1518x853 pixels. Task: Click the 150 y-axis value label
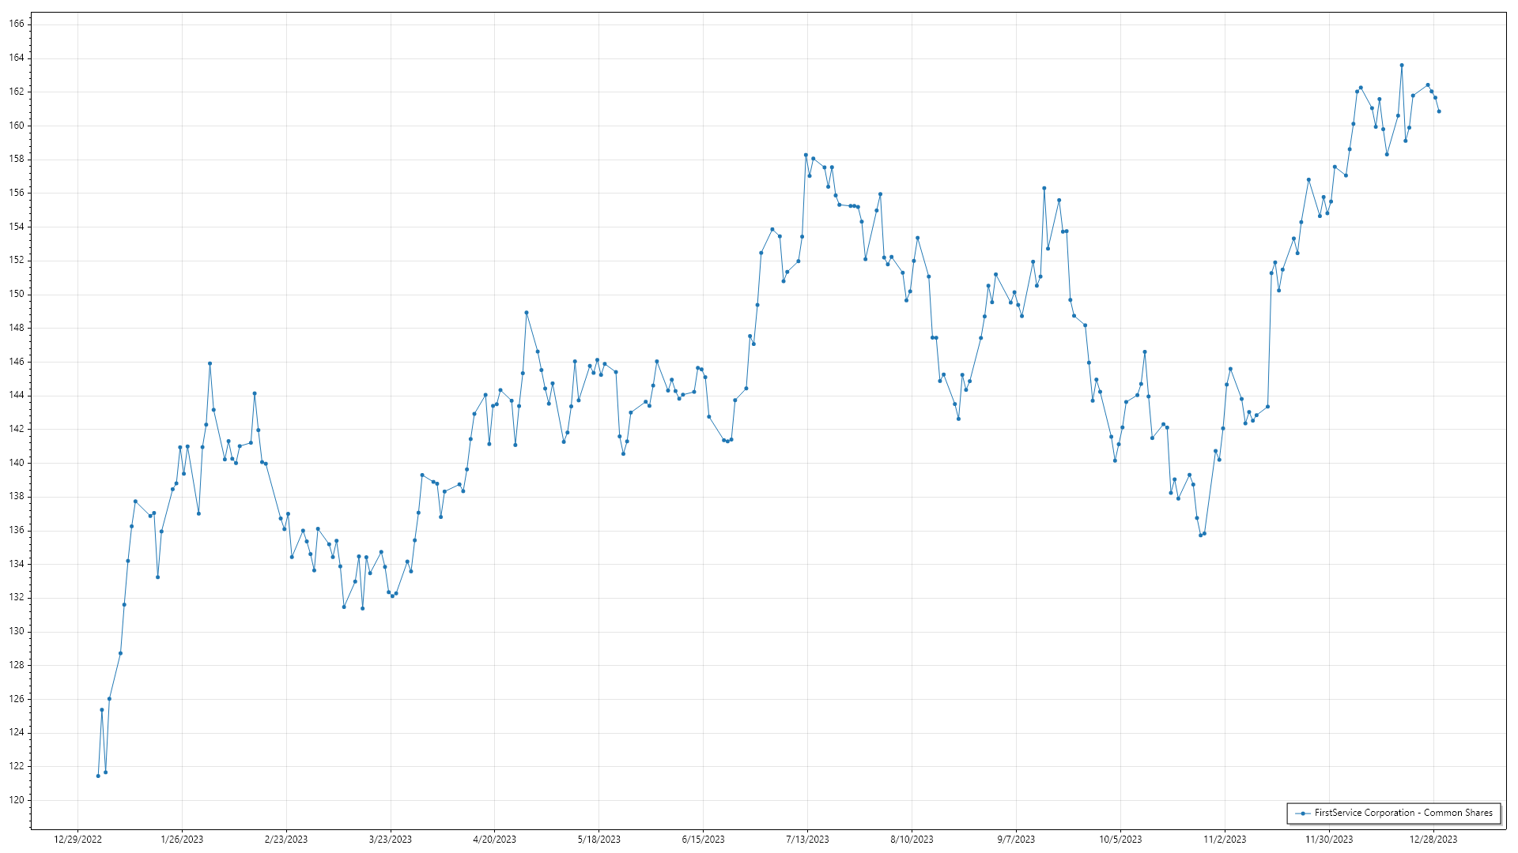[17, 294]
